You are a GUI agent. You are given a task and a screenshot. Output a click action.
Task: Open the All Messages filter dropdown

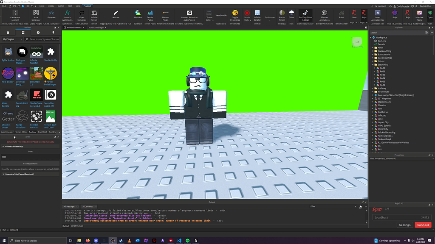71,206
